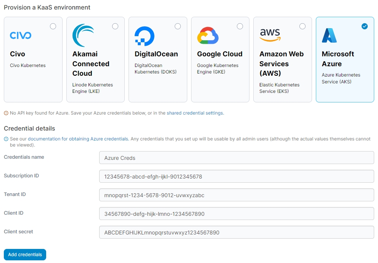Click the AWS logo icon
This screenshot has width=378, height=263.
(x=270, y=35)
